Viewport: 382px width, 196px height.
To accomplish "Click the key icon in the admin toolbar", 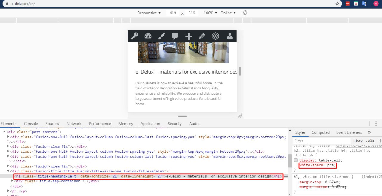I will point(134,36).
